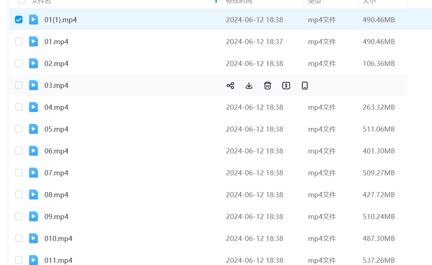Sort by the 类型 column header
Image resolution: width=432 pixels, height=265 pixels.
click(x=314, y=1)
